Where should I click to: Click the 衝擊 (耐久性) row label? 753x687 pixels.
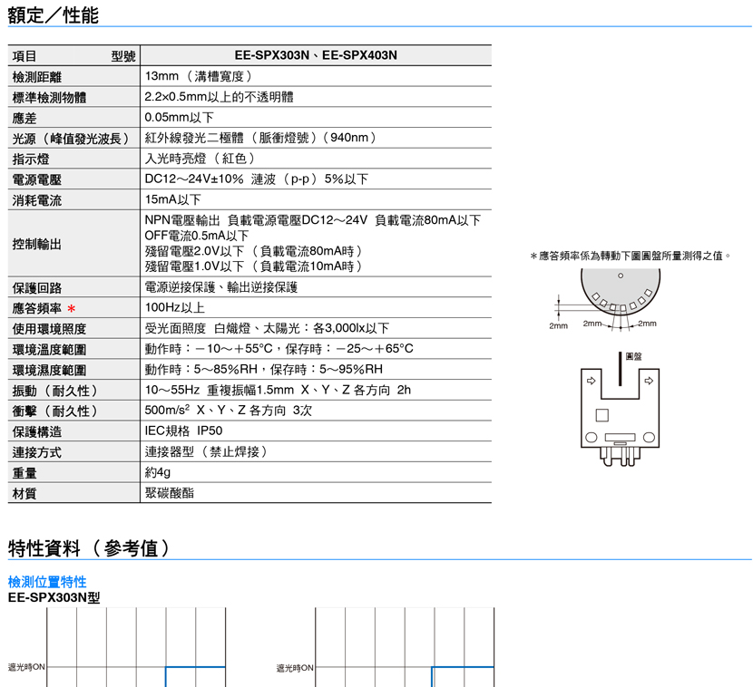click(x=55, y=411)
